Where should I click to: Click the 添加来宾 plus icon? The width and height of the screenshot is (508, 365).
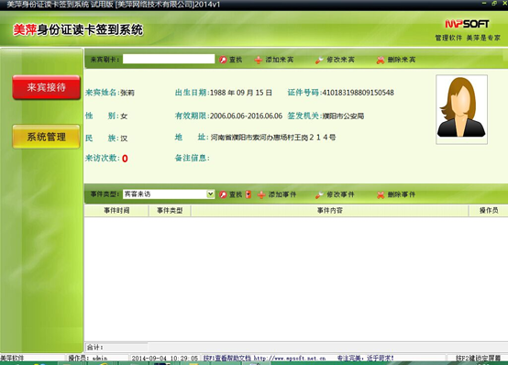(x=259, y=60)
